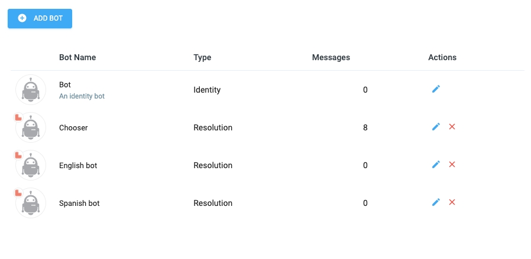Delete the Spanish bot with the red X

coord(452,202)
